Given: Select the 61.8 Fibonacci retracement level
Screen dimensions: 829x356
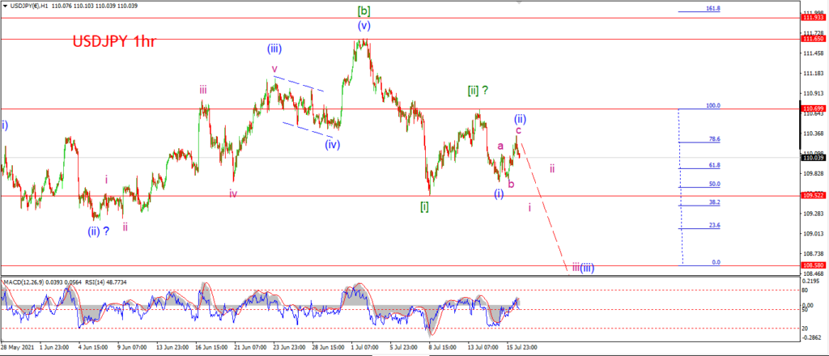Looking at the screenshot, I should 715,165.
